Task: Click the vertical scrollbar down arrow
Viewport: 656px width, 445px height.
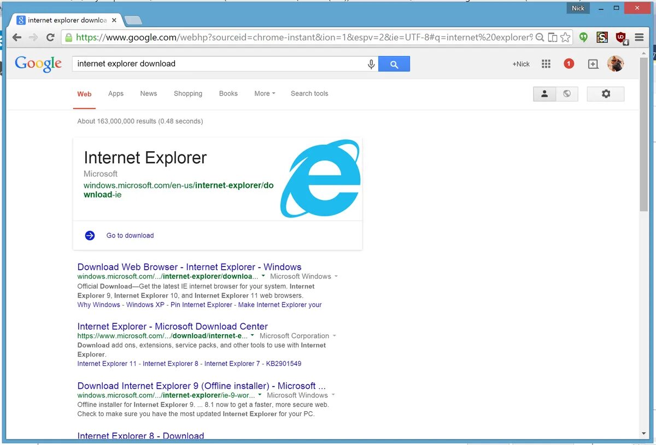Action: click(644, 434)
